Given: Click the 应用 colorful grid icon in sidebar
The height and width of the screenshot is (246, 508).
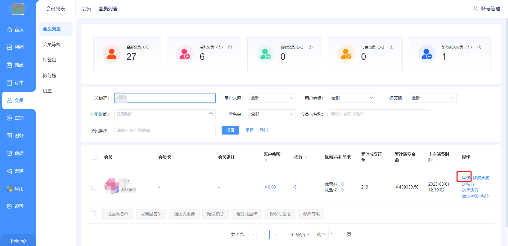Looking at the screenshot, I should (x=9, y=189).
